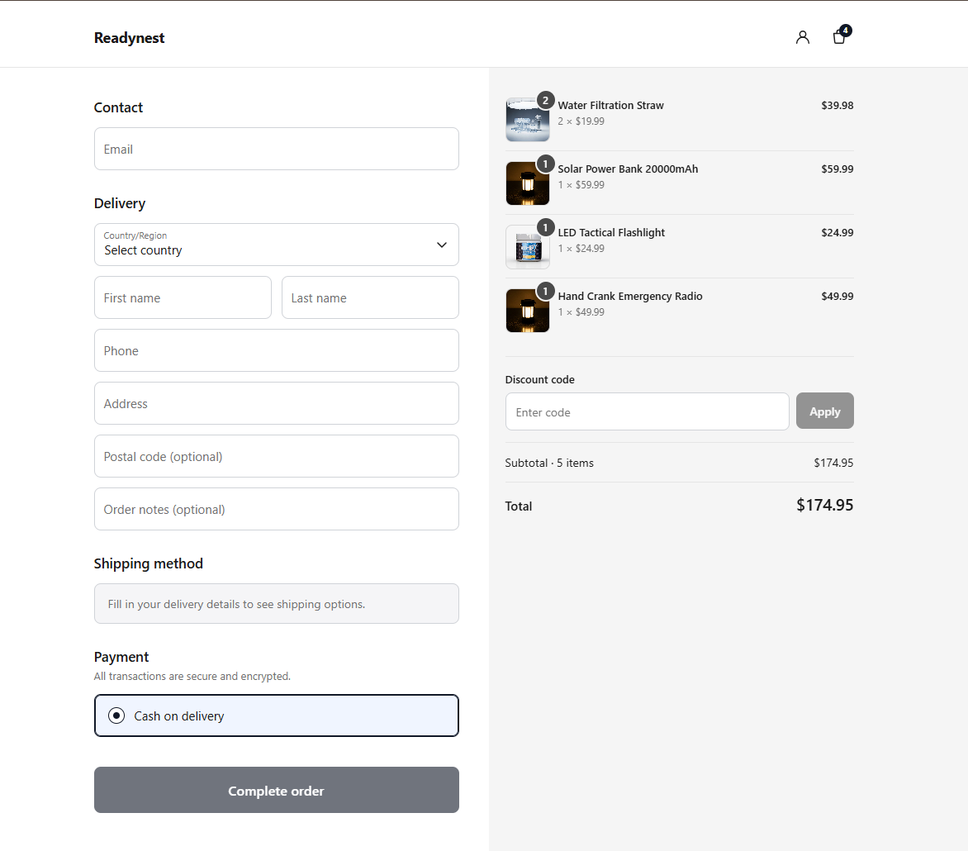Focus the Phone input field
The image size is (968, 851).
[276, 350]
